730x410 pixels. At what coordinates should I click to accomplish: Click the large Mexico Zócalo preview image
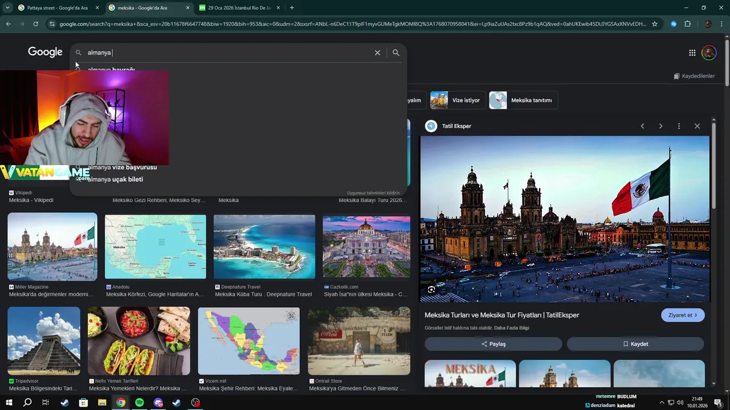[x=565, y=219]
